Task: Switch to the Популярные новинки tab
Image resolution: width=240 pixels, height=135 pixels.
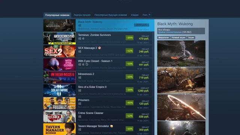Action: 57,15
